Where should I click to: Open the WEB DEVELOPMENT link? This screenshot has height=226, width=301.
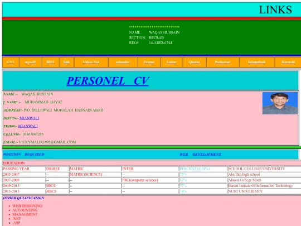(201, 155)
